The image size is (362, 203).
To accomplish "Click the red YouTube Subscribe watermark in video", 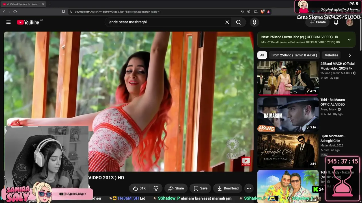I will point(246,161).
